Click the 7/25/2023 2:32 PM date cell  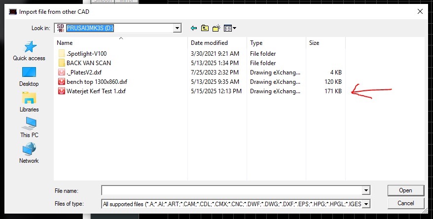click(215, 73)
